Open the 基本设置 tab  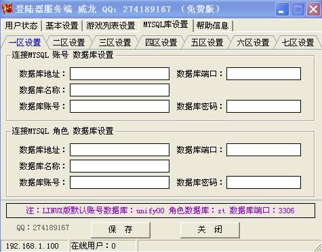click(62, 26)
